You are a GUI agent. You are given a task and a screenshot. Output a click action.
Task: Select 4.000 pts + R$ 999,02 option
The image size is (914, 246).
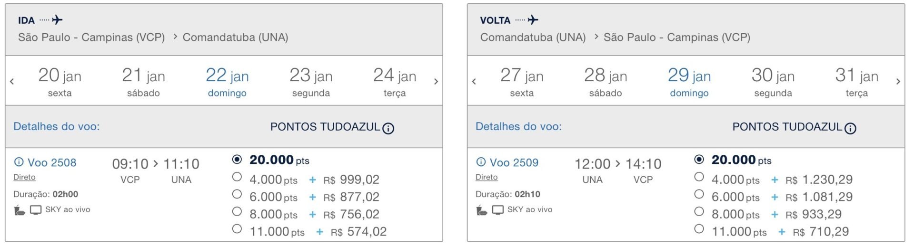237,177
